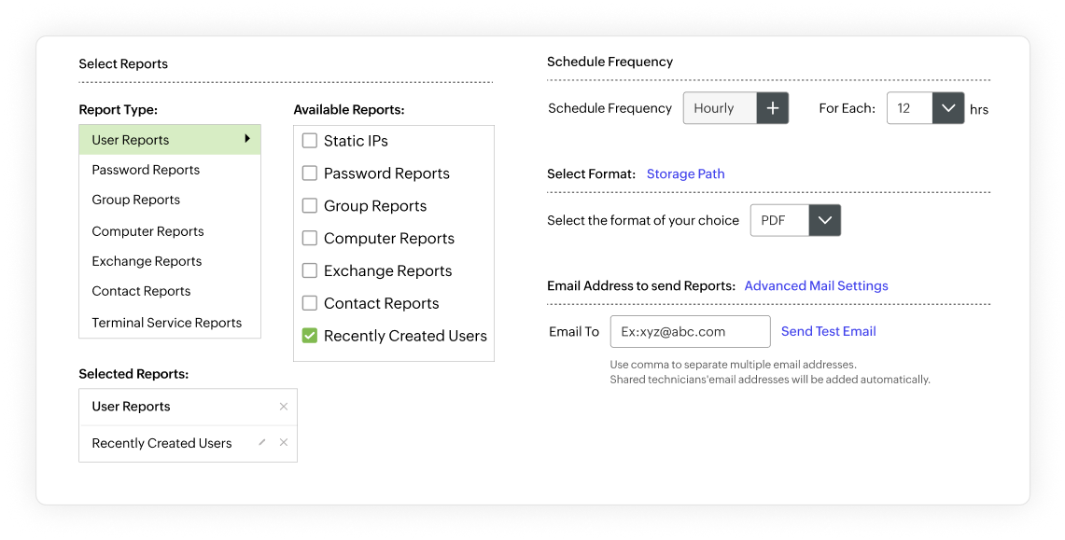Image resolution: width=1065 pixels, height=540 pixels.
Task: Remove User Reports using its X icon
Action: [284, 406]
